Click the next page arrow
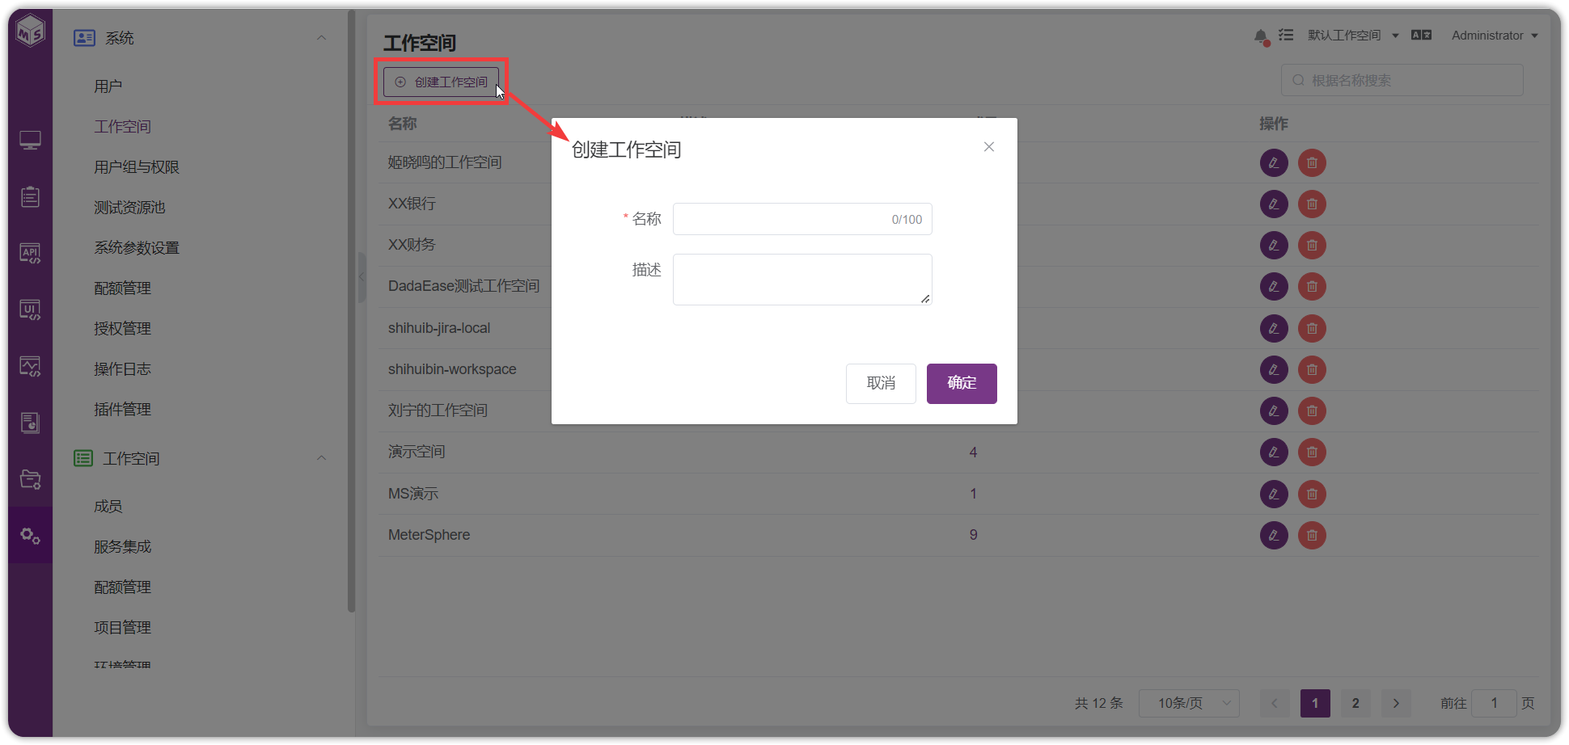The image size is (1569, 745). [x=1396, y=703]
